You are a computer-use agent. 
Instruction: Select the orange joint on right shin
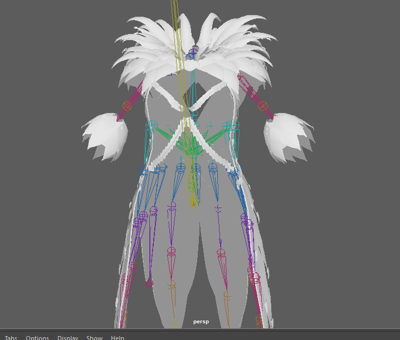[227, 294]
